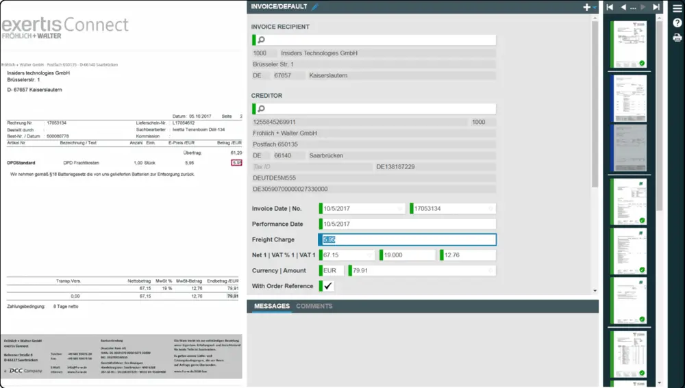This screenshot has height=388, width=685.
Task: Jump to the last document
Action: point(656,7)
